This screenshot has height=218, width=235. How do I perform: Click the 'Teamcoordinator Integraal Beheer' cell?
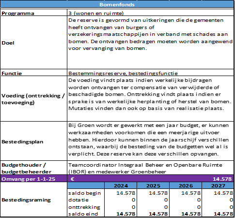pos(150,168)
